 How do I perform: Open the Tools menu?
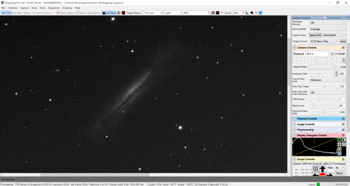[x=42, y=8]
